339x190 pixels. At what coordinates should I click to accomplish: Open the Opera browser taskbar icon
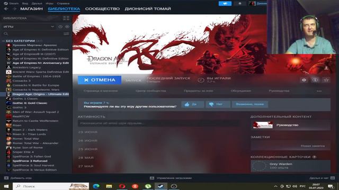pyautogui.click(x=122, y=186)
